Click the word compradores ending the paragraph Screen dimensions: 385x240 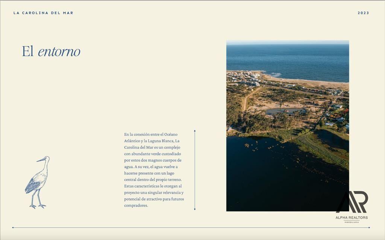136,205
